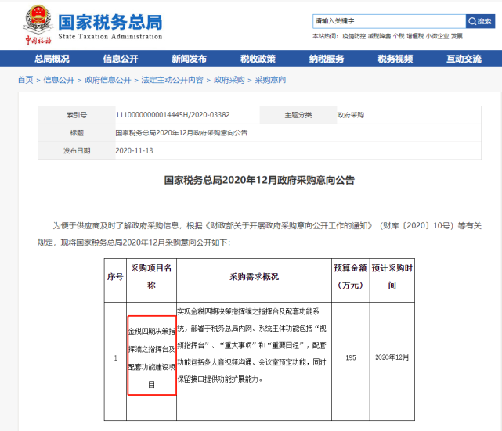Viewport: 502px width, 431px height.
Task: Click table header 采购需求概况
Action: pos(254,277)
